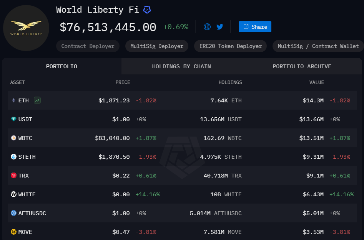
Task: Click the TRX token icon
Action: pyautogui.click(x=14, y=176)
